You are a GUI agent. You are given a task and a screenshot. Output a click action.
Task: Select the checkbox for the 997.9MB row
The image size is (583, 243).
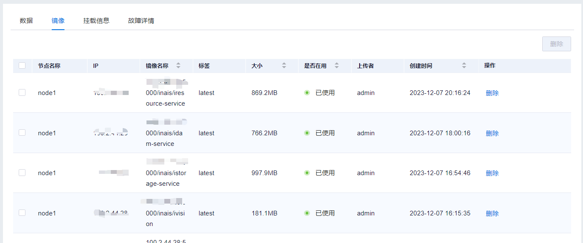tap(22, 173)
